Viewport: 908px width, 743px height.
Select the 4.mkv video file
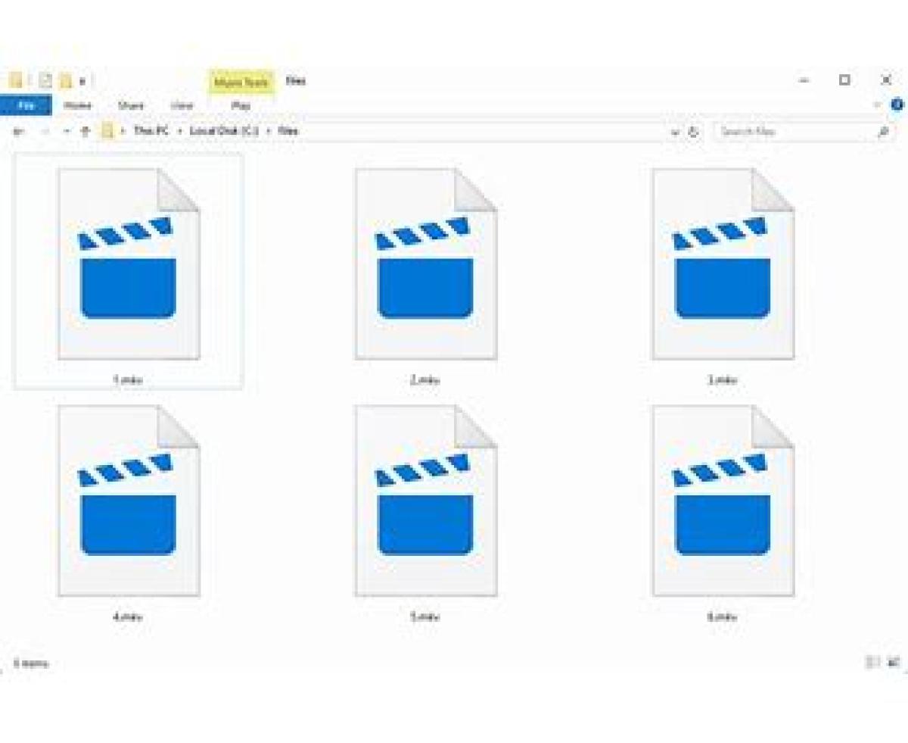click(129, 501)
